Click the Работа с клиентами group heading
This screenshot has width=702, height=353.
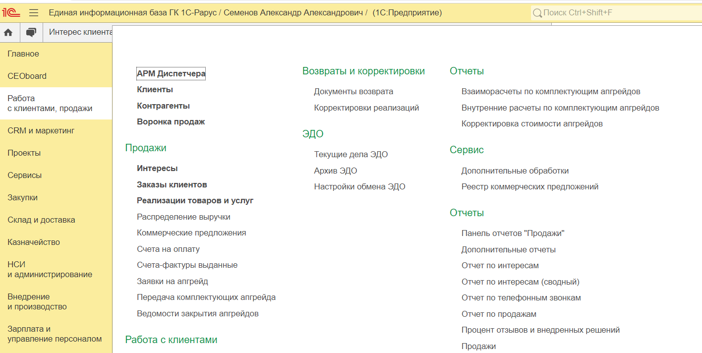pos(171,340)
